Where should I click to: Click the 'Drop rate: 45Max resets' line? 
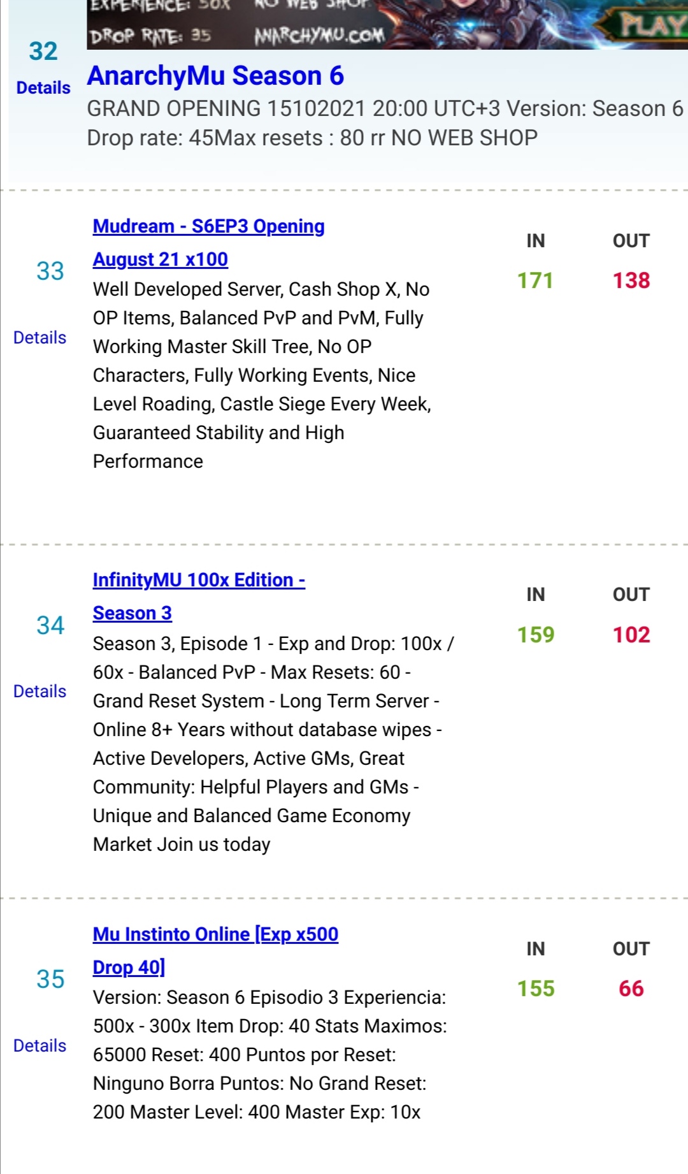coord(312,138)
